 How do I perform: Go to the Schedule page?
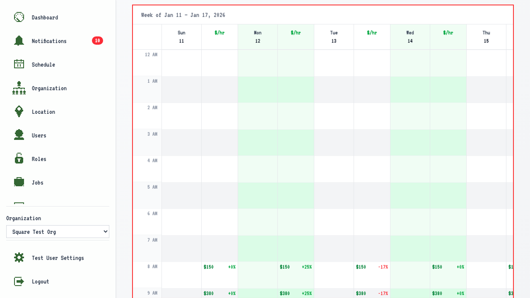(43, 65)
